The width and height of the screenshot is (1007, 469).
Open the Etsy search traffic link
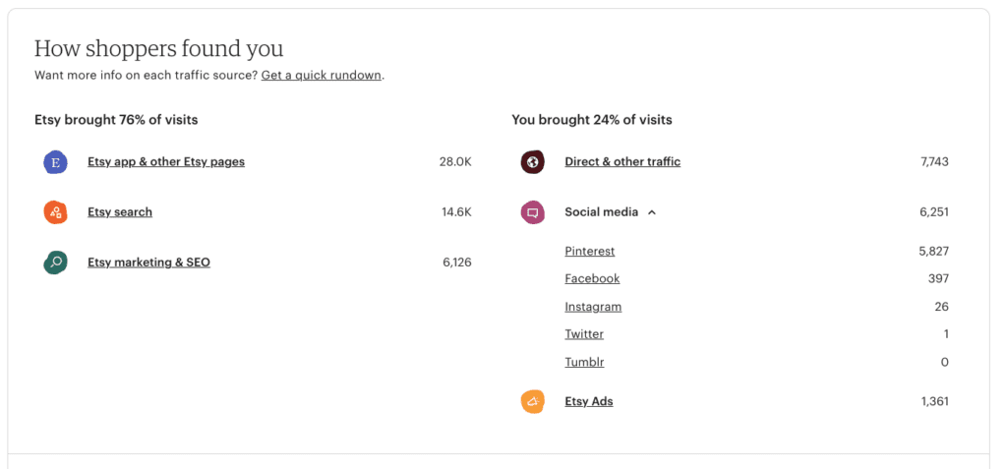120,212
